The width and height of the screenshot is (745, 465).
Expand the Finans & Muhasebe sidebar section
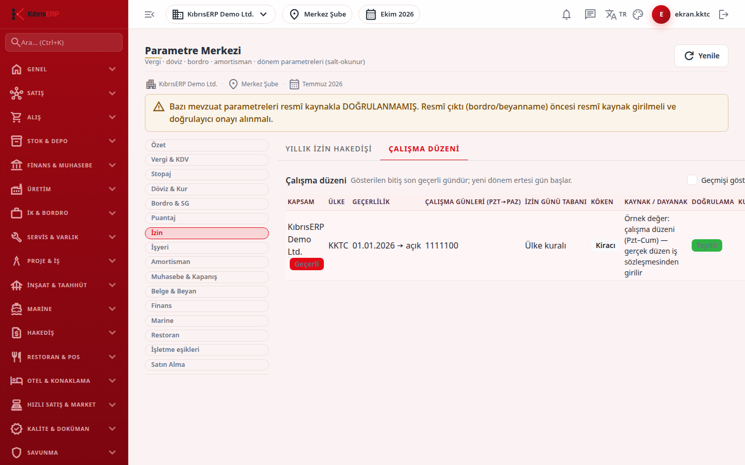(x=64, y=165)
